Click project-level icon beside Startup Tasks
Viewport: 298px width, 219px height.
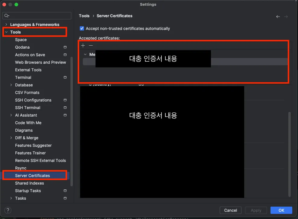(x=65, y=191)
